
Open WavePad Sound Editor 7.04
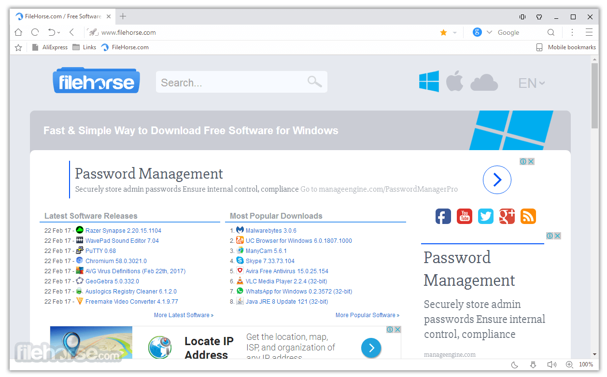click(x=122, y=241)
